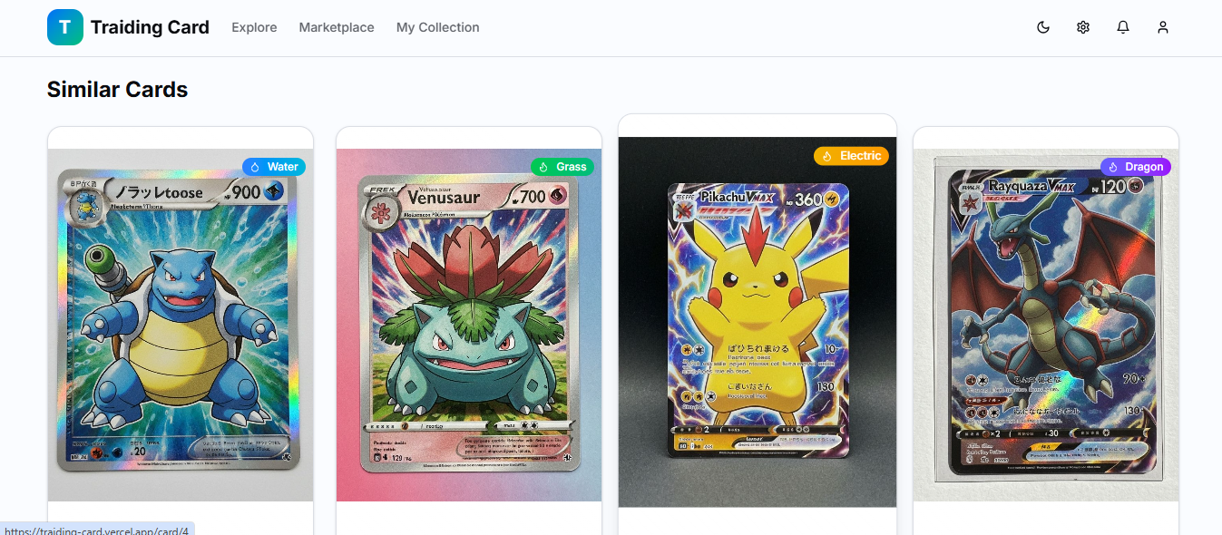Click the flame icon on the Grass badge

click(x=543, y=167)
